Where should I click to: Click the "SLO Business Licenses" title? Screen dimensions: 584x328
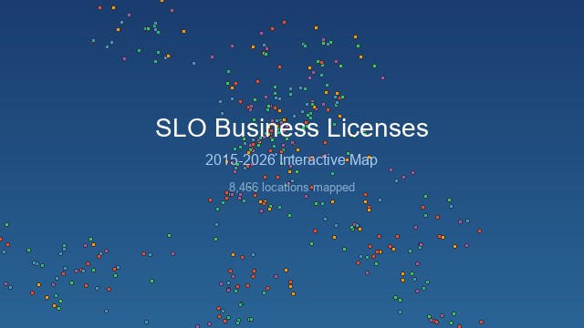tap(292, 128)
